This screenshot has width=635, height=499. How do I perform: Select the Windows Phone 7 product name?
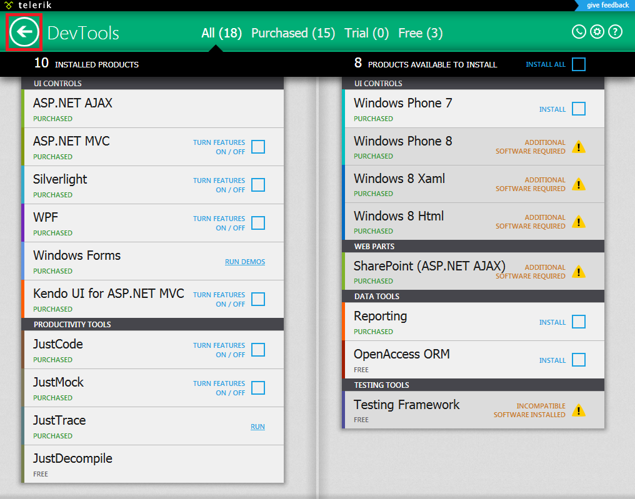tap(403, 103)
